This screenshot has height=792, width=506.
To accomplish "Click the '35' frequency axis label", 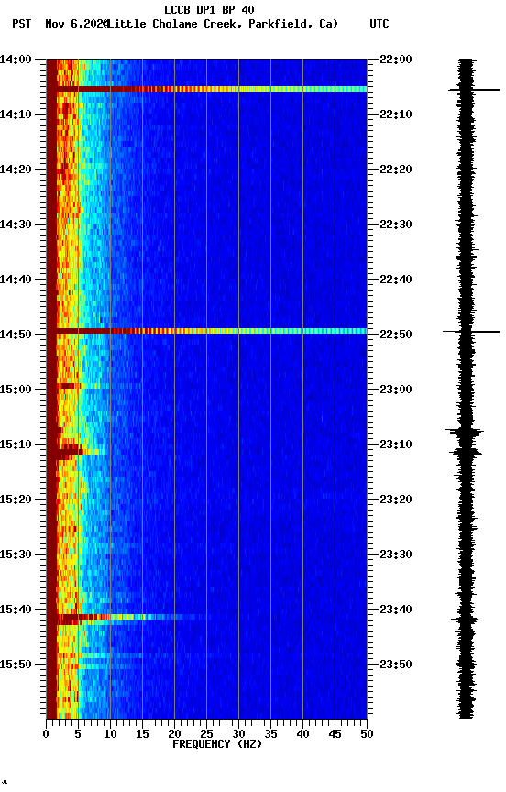I will (x=270, y=734).
